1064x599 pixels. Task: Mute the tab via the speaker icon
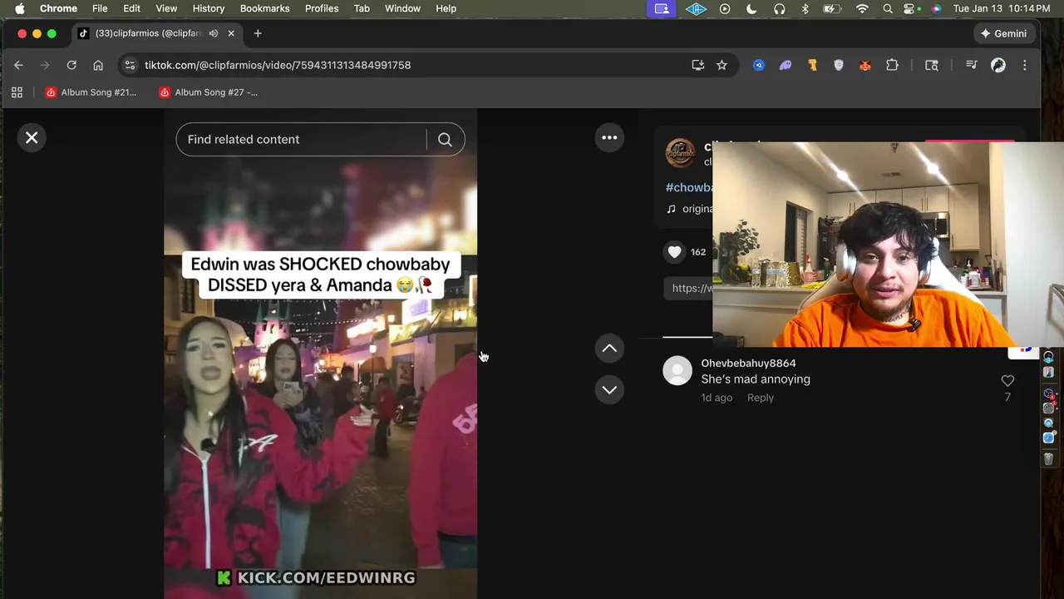214,33
